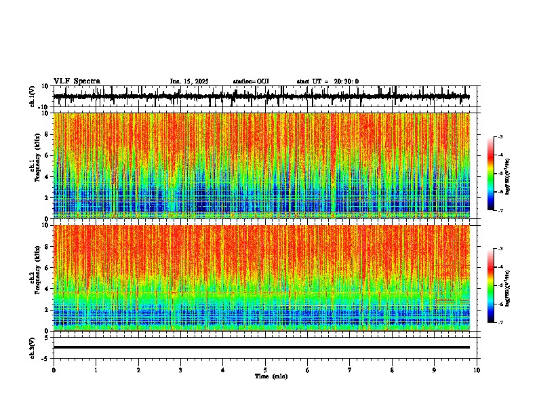Click the 4 kHz tick on ch.1 spectrogram

point(47,177)
